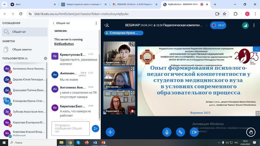This screenshot has height=146, width=260.
Task: Open the users settings gear
Action: (x=45, y=58)
